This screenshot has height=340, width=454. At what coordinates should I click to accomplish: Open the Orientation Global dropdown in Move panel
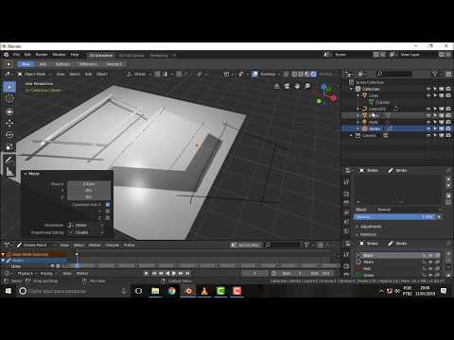click(x=85, y=225)
